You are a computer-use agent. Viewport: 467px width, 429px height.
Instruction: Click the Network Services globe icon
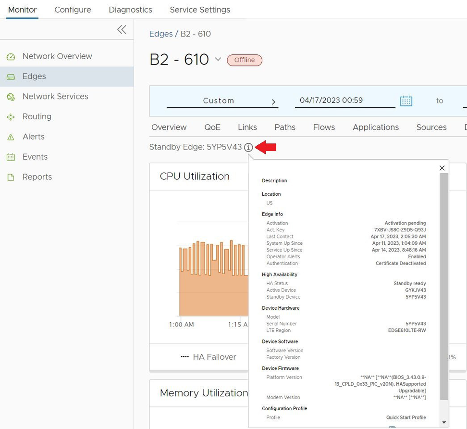click(11, 97)
